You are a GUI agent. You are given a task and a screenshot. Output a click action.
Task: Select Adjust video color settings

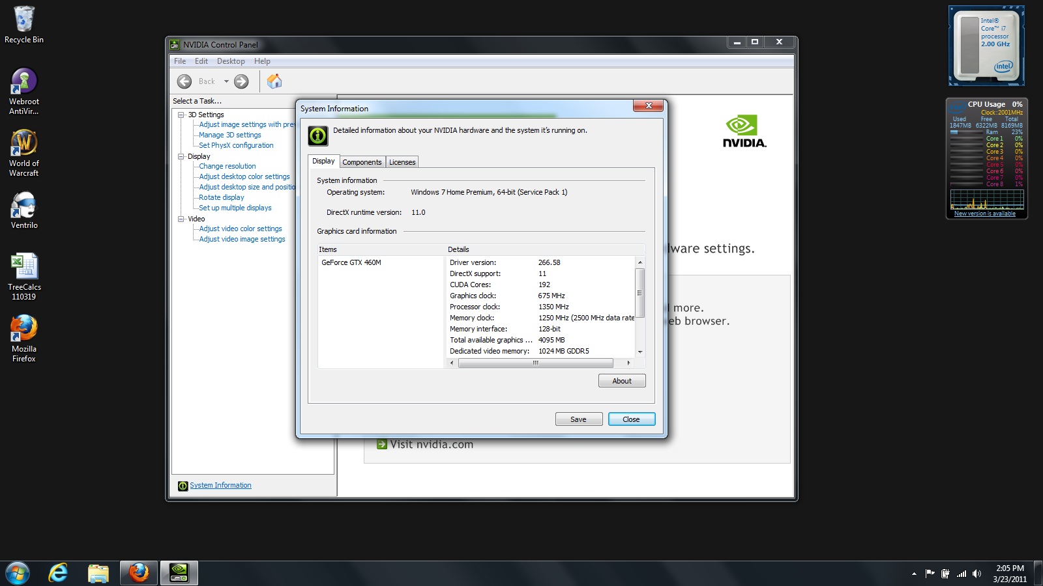241,229
